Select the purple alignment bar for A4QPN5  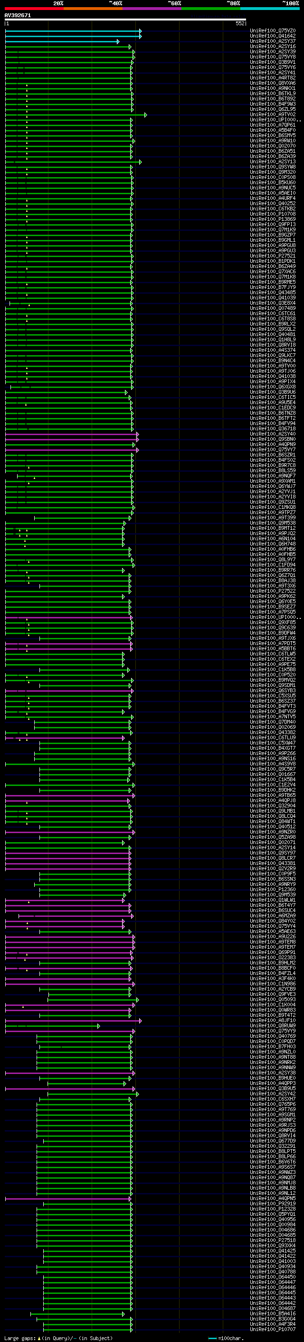[68, 1199]
